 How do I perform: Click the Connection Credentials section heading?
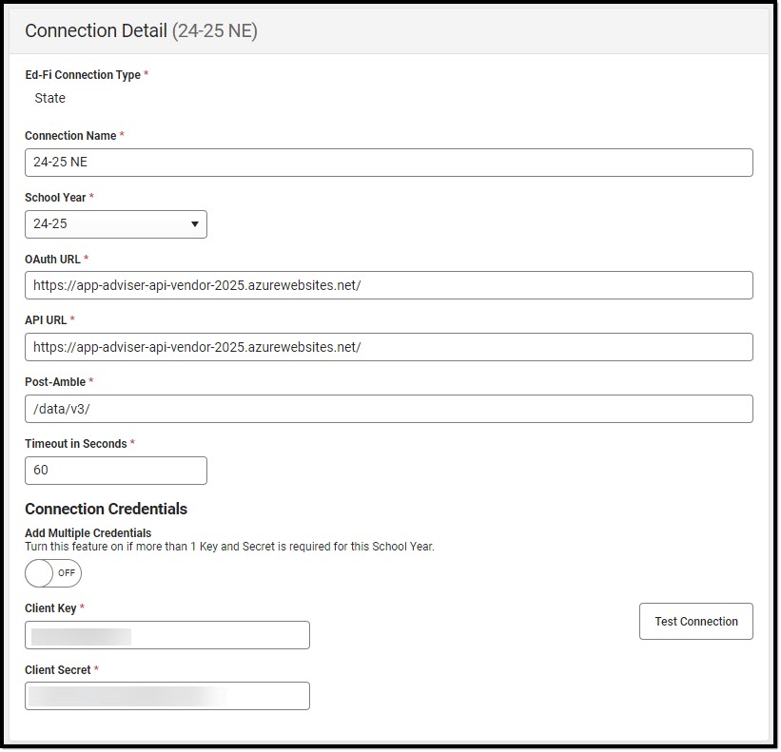(x=106, y=509)
